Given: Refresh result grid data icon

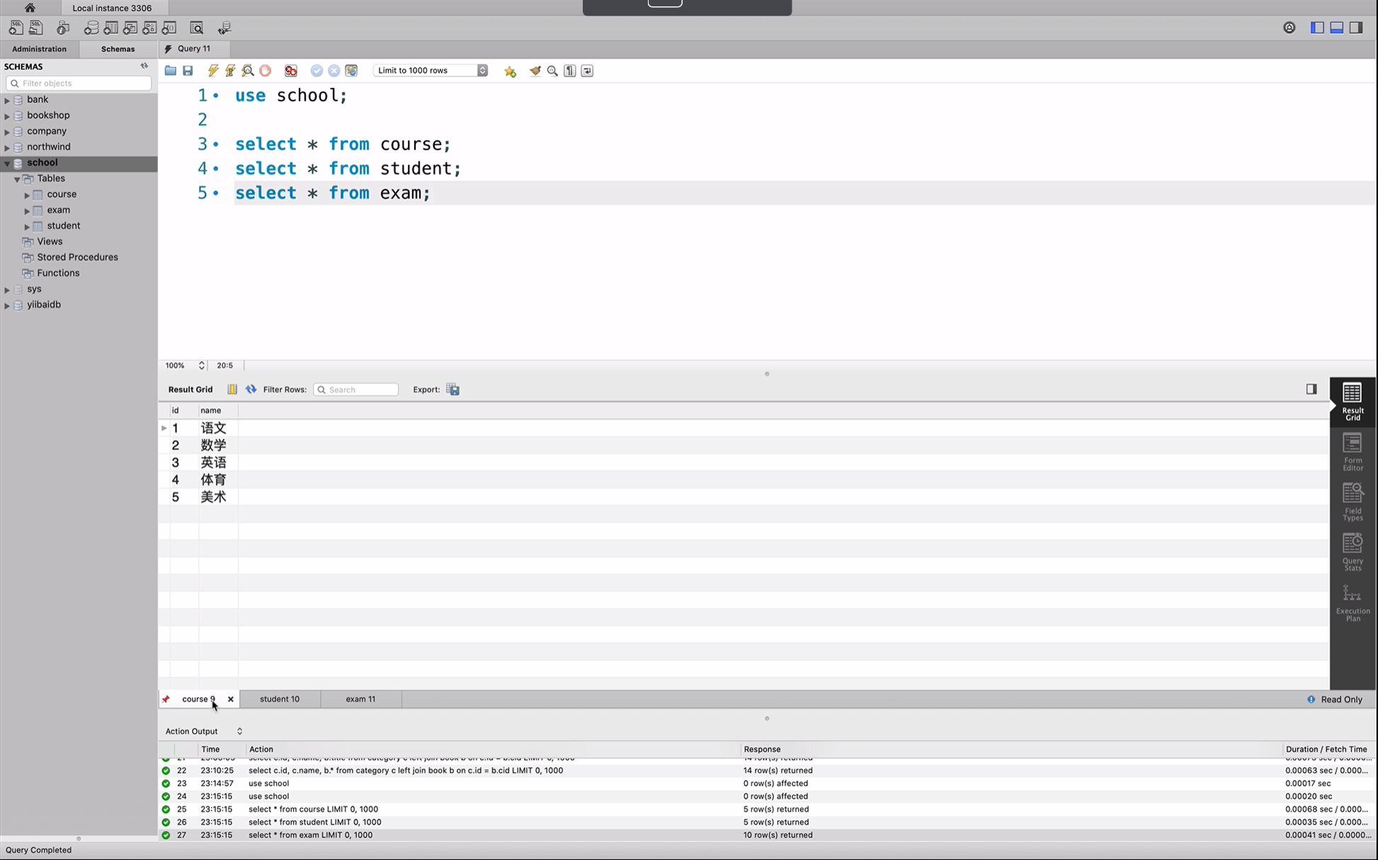Looking at the screenshot, I should (x=251, y=390).
